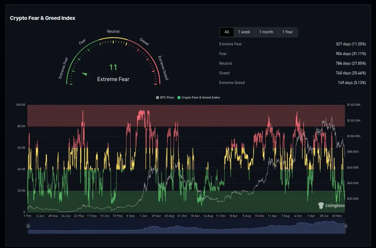The width and height of the screenshot is (376, 248).
Task: Toggle the BTC Price legend series
Action: tap(165, 98)
